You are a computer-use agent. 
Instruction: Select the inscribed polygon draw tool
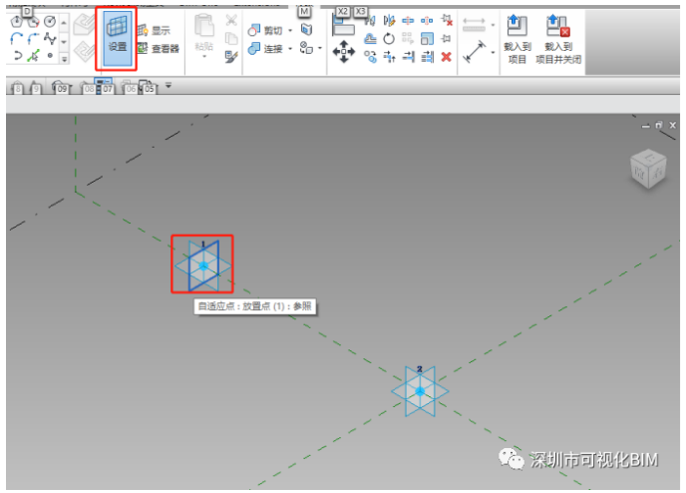pos(17,21)
